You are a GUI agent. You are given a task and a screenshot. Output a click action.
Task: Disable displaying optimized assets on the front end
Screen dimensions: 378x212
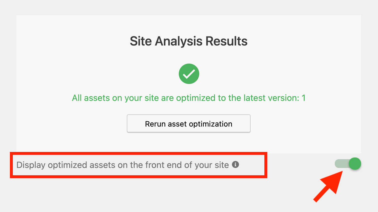coord(348,164)
